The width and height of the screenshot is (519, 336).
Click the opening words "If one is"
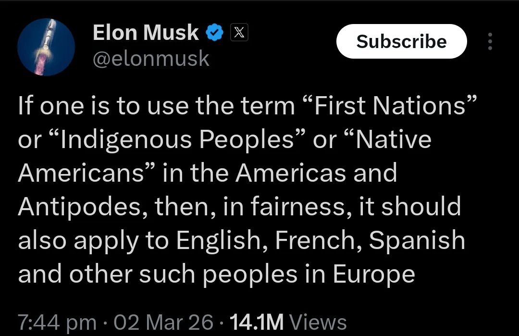[x=56, y=106]
